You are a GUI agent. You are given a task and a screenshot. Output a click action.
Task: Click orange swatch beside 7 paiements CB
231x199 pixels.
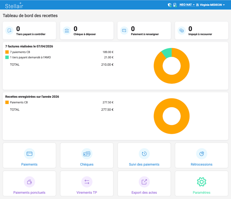click(7, 52)
